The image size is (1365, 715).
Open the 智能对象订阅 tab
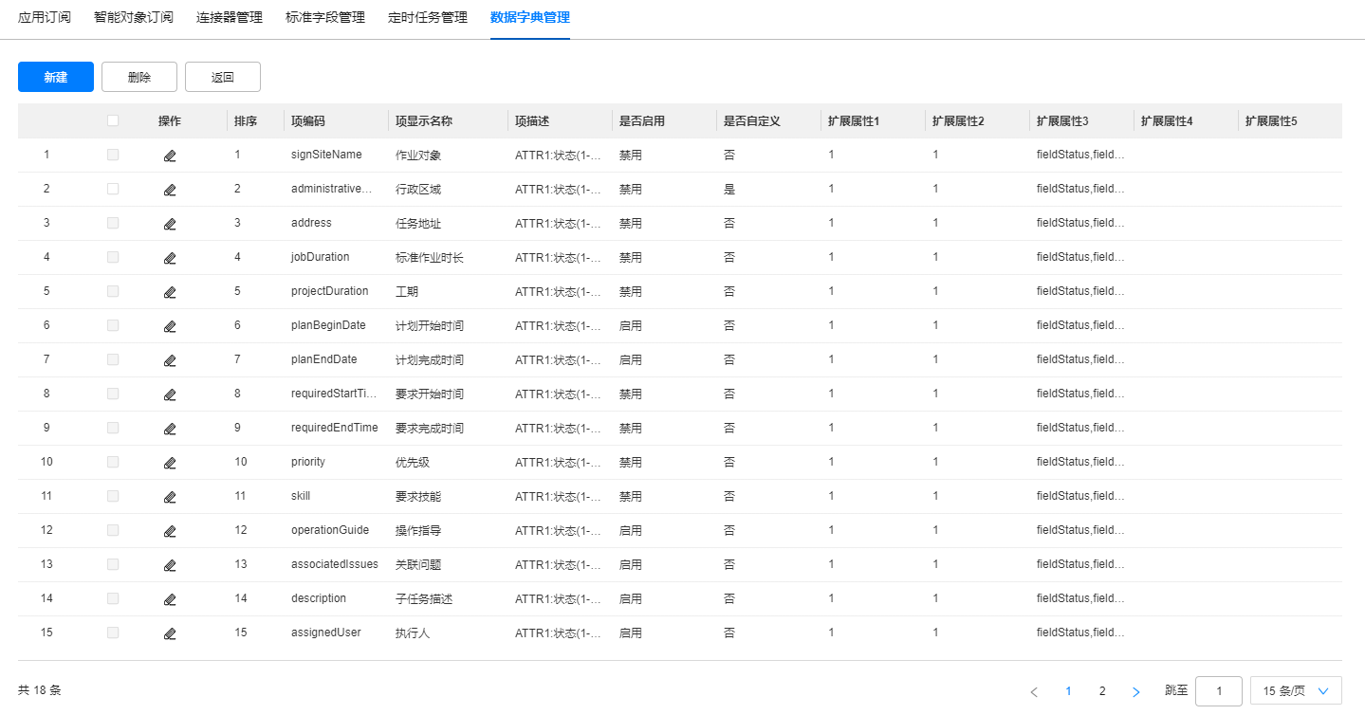134,17
